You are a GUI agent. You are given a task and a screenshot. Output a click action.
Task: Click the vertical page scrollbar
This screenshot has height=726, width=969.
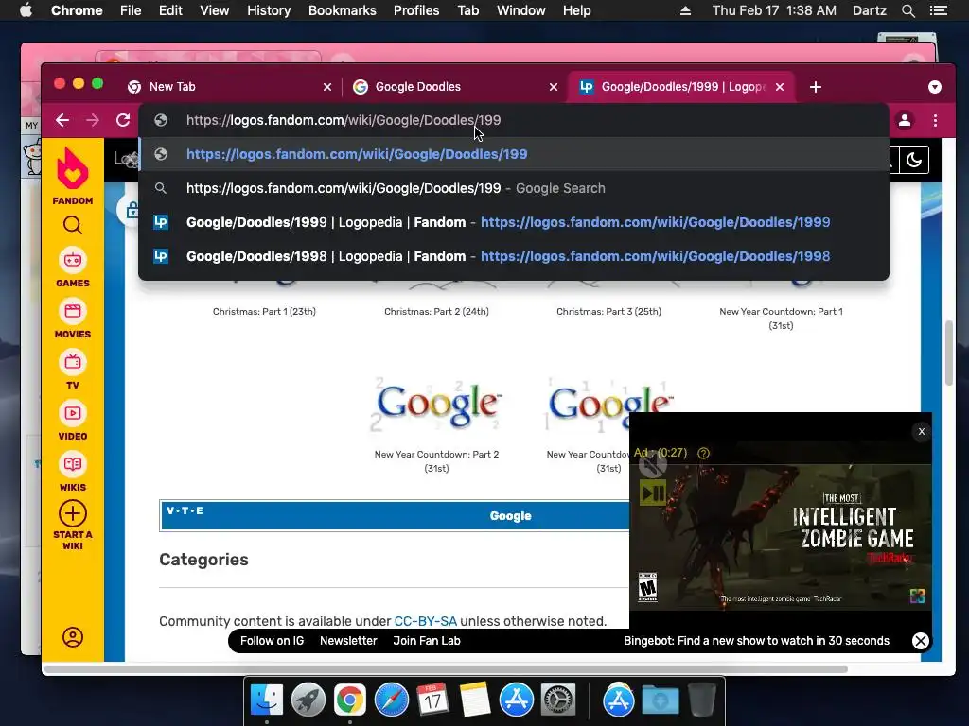coord(949,353)
